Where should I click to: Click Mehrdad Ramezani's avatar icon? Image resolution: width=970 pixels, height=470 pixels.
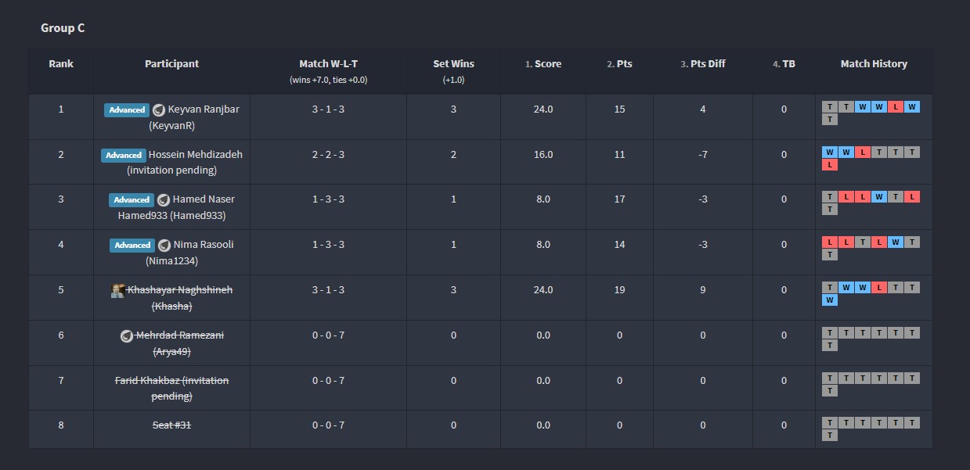[127, 336]
